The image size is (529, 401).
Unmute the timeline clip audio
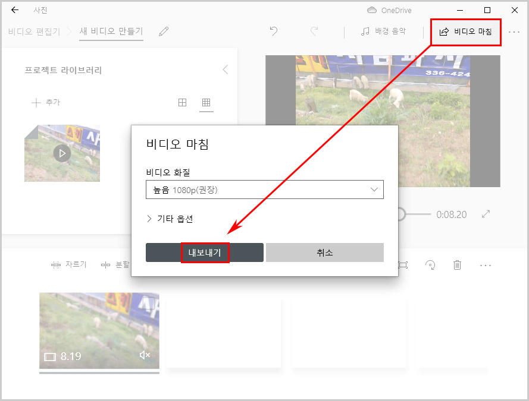tap(143, 354)
